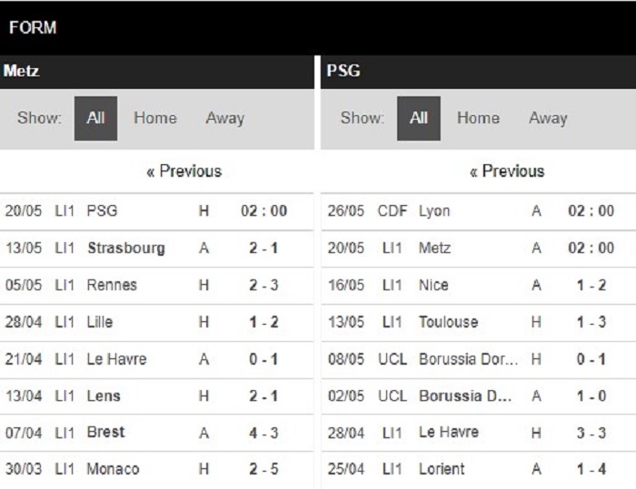636x489 pixels.
Task: Show PSG Home matches only
Action: tap(478, 118)
